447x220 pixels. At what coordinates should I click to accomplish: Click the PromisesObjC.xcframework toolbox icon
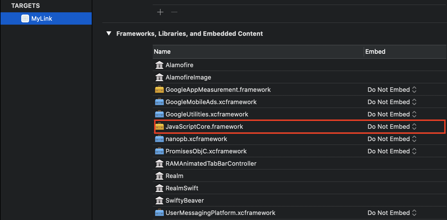[x=159, y=151]
